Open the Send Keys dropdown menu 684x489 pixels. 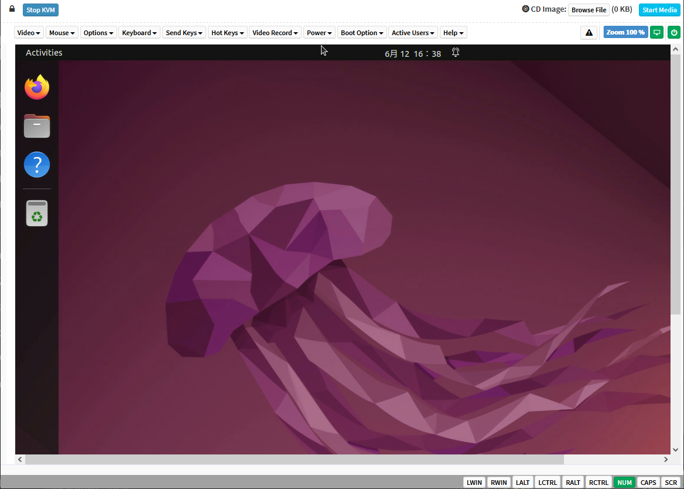pos(184,33)
